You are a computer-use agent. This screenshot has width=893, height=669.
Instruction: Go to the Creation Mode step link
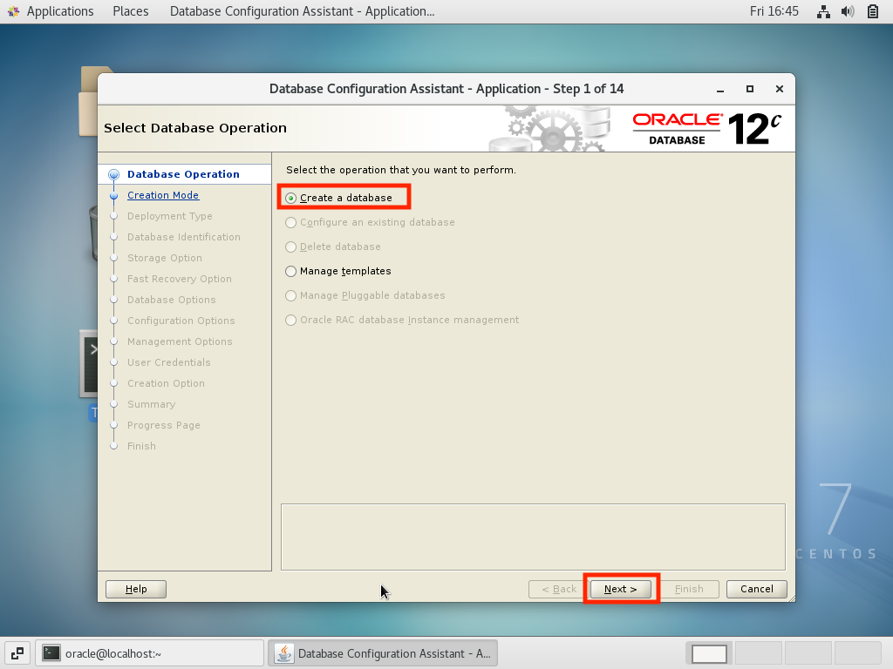163,195
